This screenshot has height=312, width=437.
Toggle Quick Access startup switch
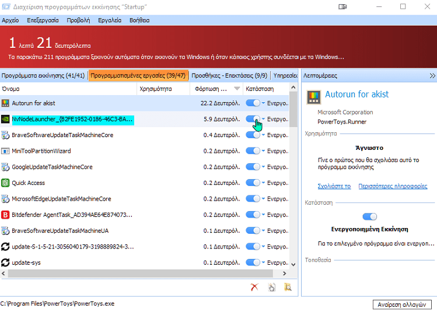[x=253, y=183]
